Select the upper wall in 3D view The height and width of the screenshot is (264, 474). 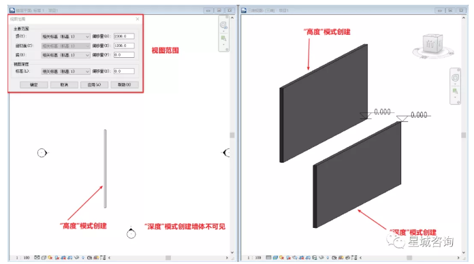click(x=323, y=103)
